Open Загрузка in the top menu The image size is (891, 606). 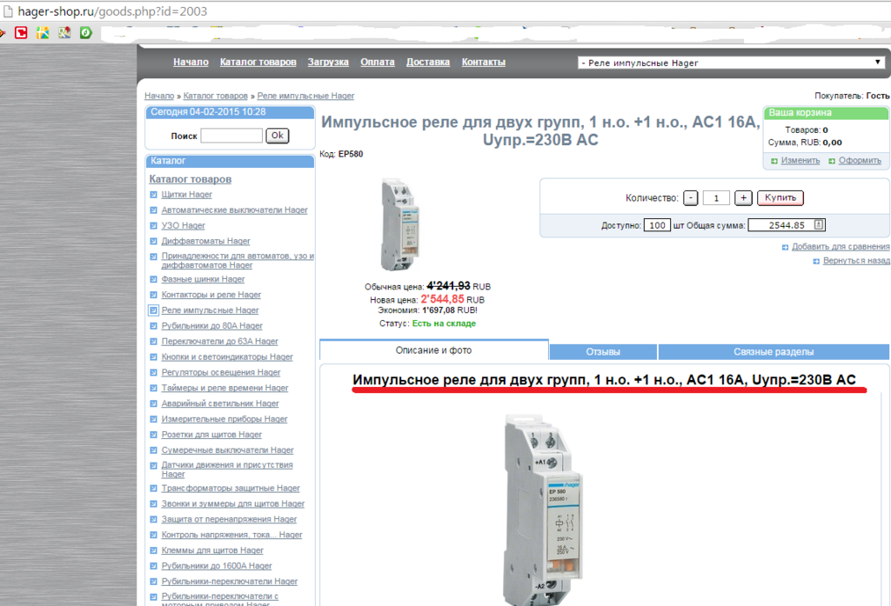tap(328, 62)
